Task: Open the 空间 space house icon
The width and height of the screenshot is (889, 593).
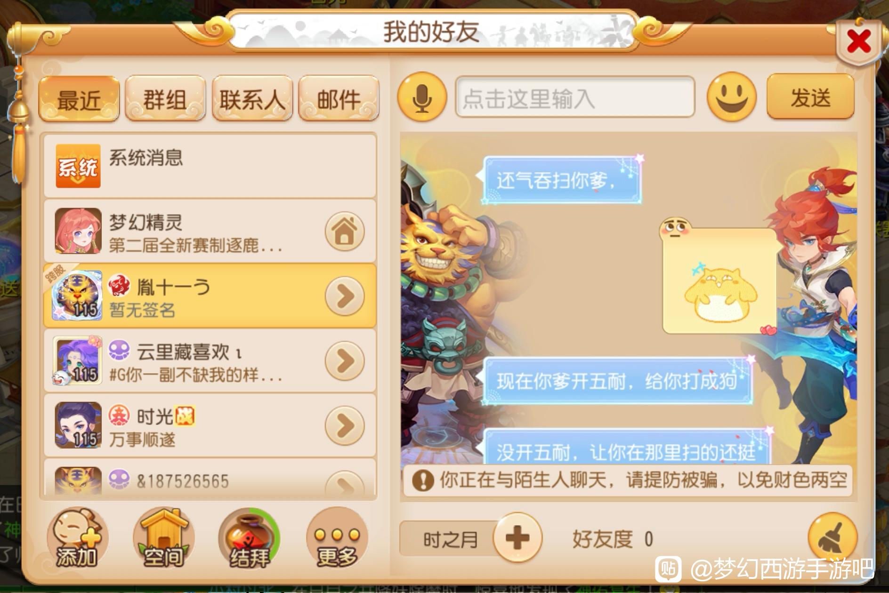Action: point(164,538)
